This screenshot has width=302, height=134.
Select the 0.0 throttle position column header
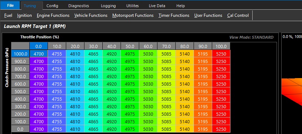coord(39,46)
